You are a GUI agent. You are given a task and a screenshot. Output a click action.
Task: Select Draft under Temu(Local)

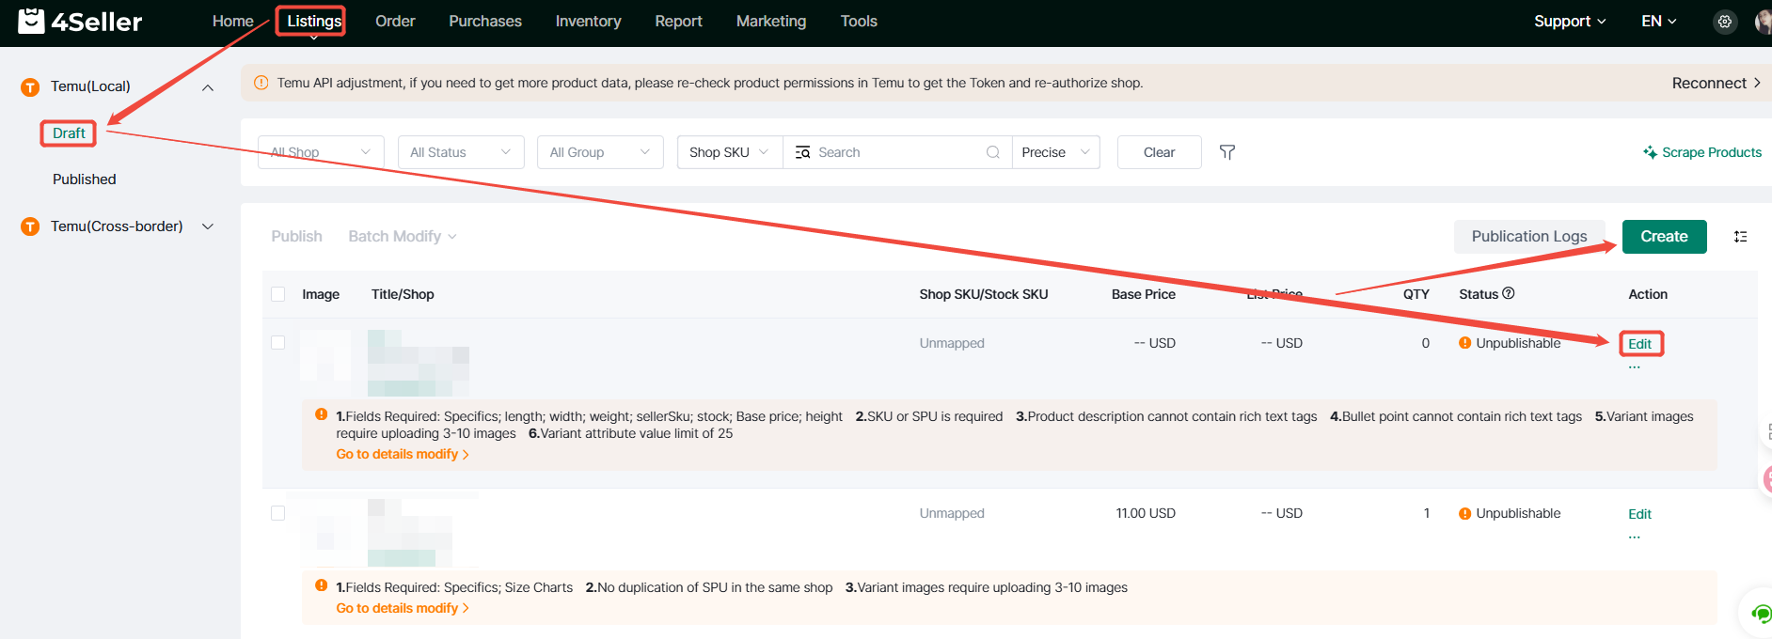tap(69, 133)
